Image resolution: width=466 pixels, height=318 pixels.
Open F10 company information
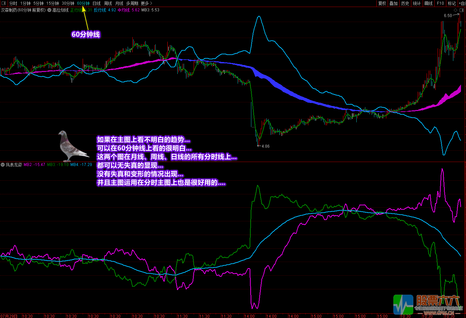coord(440,3)
